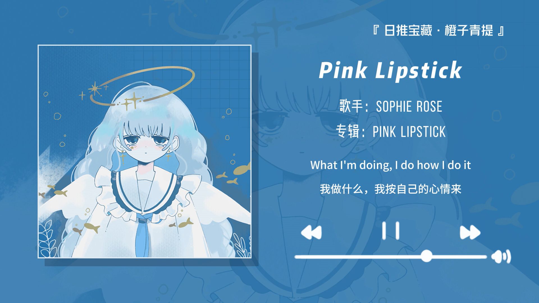Click the English lyric line

pos(390,165)
